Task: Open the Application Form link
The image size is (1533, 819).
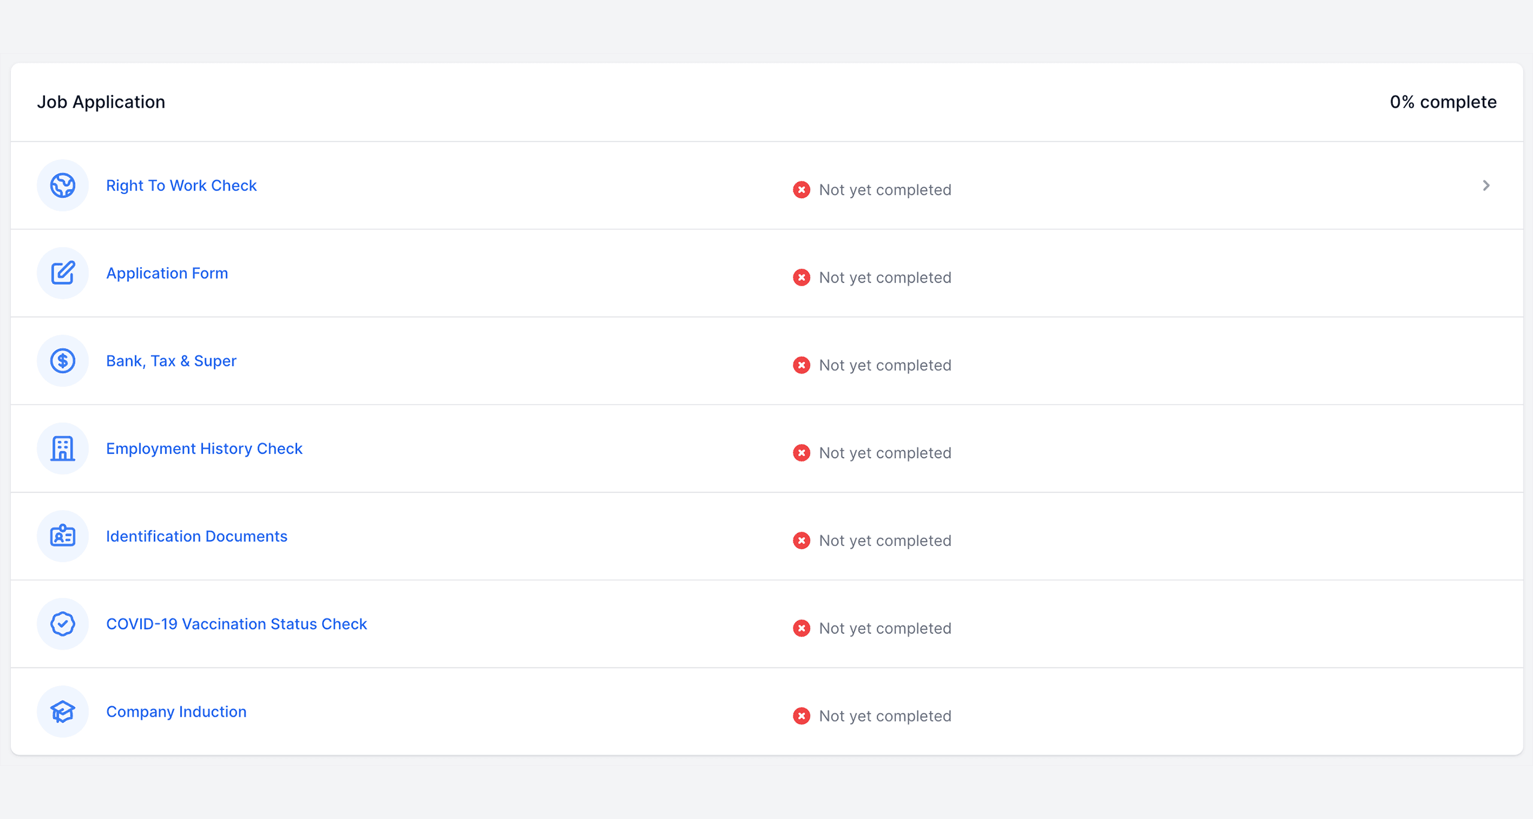Action: 167,273
